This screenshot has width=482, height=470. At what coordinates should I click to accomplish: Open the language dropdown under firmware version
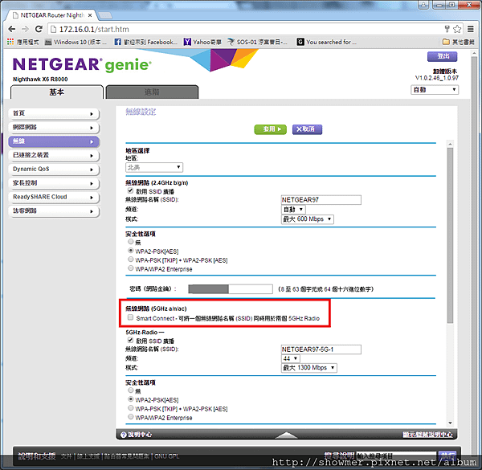pyautogui.click(x=435, y=90)
